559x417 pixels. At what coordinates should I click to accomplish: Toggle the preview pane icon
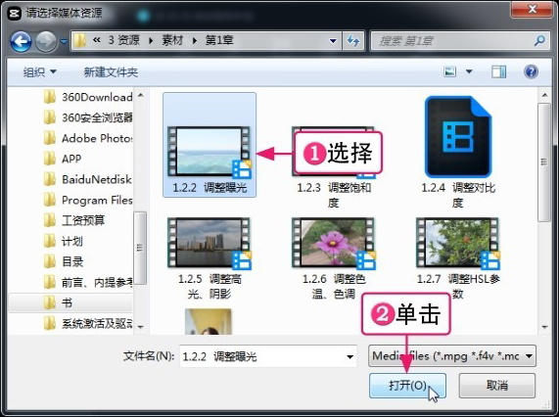tap(498, 72)
